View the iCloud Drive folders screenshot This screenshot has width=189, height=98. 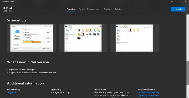[83, 38]
